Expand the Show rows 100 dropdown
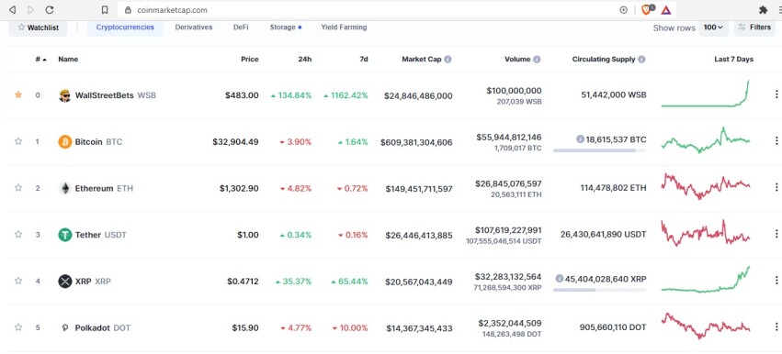 click(713, 28)
